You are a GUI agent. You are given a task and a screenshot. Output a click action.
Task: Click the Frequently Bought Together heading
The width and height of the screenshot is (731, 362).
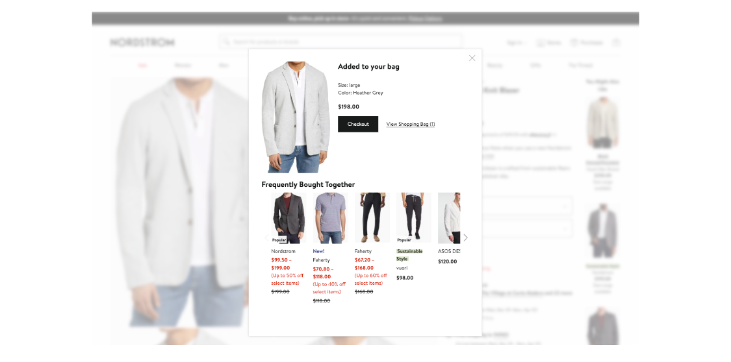click(x=308, y=184)
